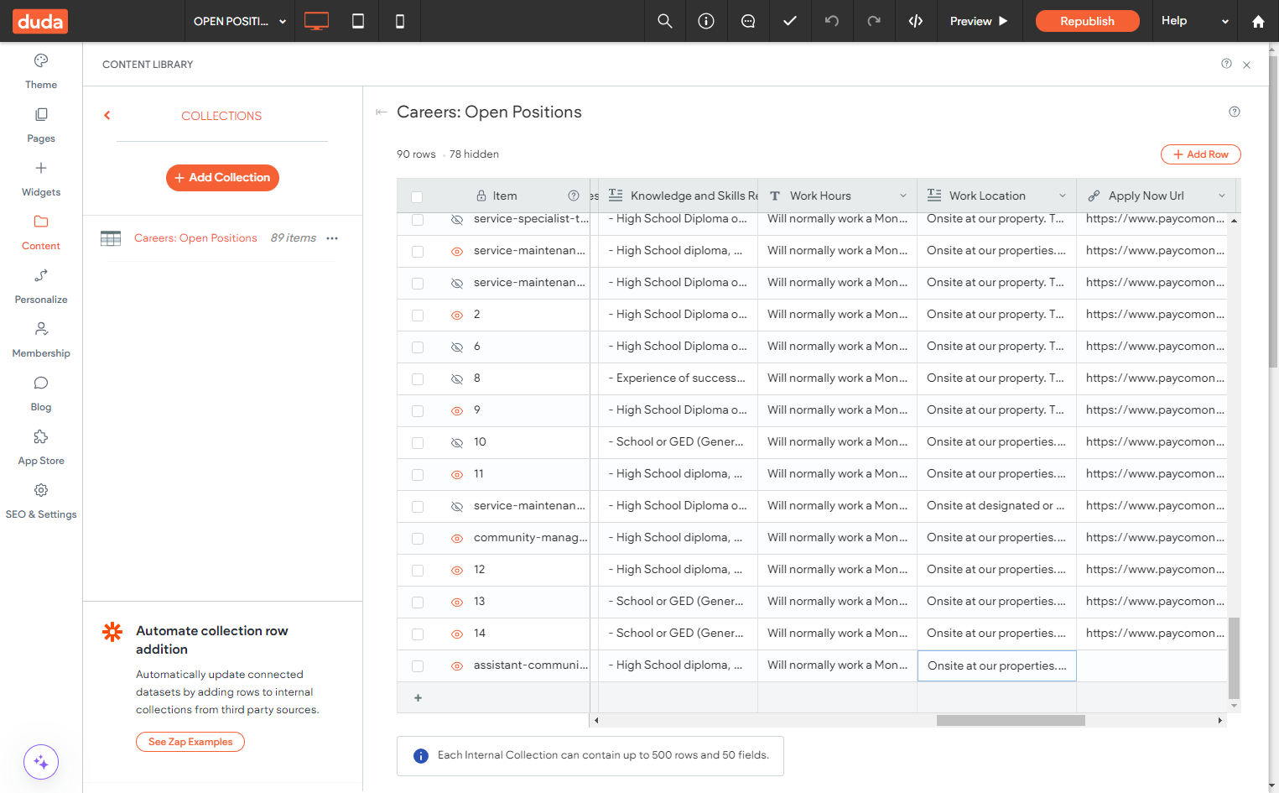Click See Zap Examples link
The height and width of the screenshot is (793, 1279).
click(x=190, y=742)
